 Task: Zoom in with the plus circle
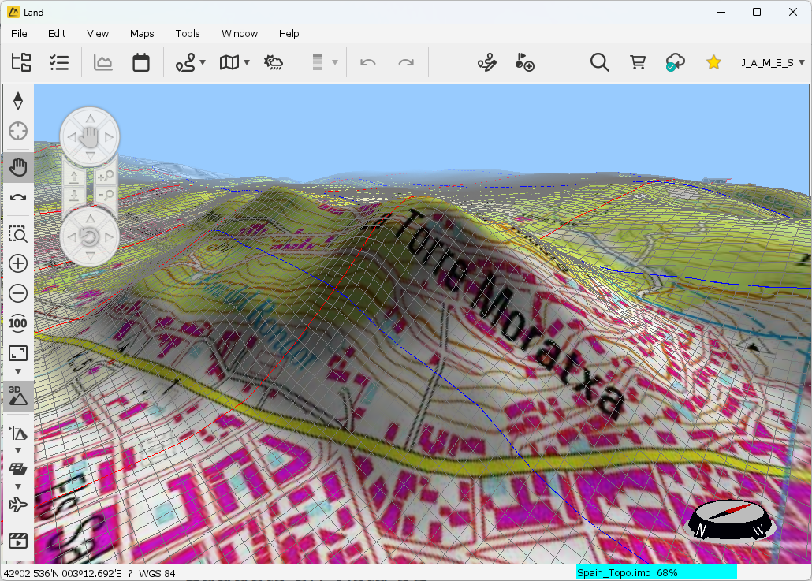coord(18,263)
